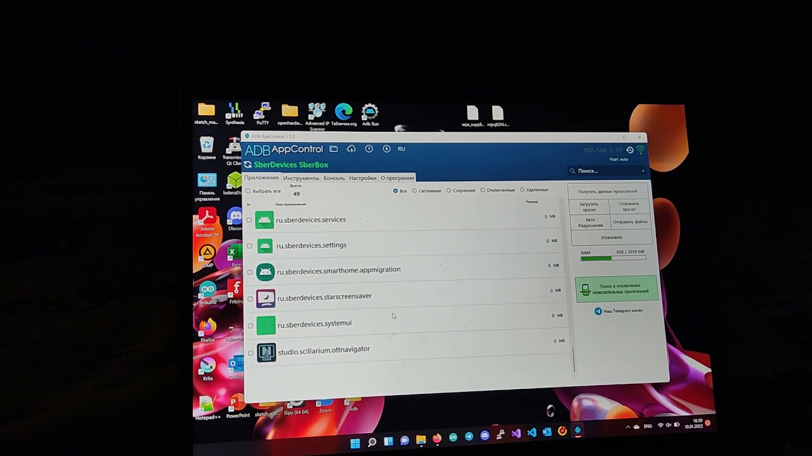The width and height of the screenshot is (812, 456).
Task: Click Получить данные приложений button
Action: click(x=608, y=191)
